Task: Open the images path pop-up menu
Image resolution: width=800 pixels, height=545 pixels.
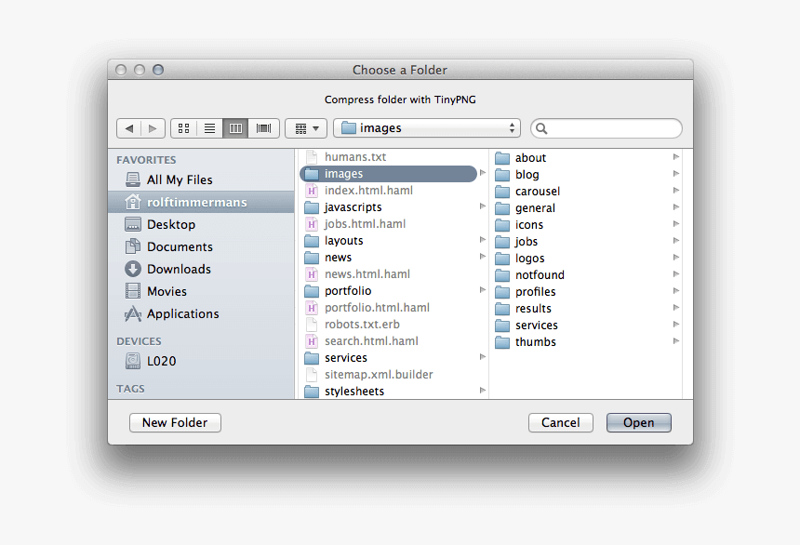Action: (426, 127)
